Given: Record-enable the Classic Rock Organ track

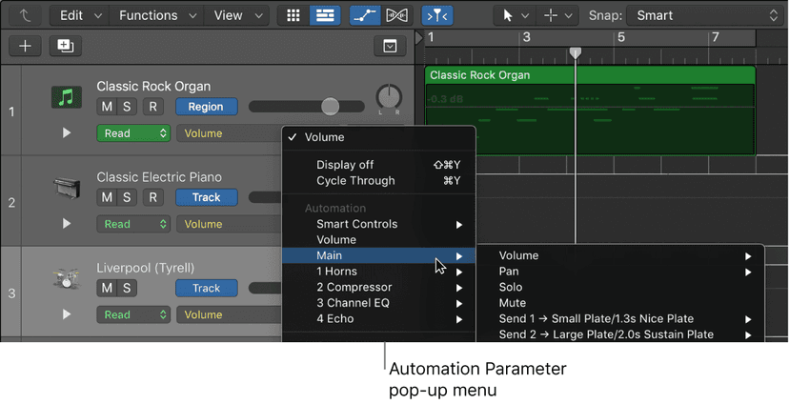Looking at the screenshot, I should tap(153, 107).
